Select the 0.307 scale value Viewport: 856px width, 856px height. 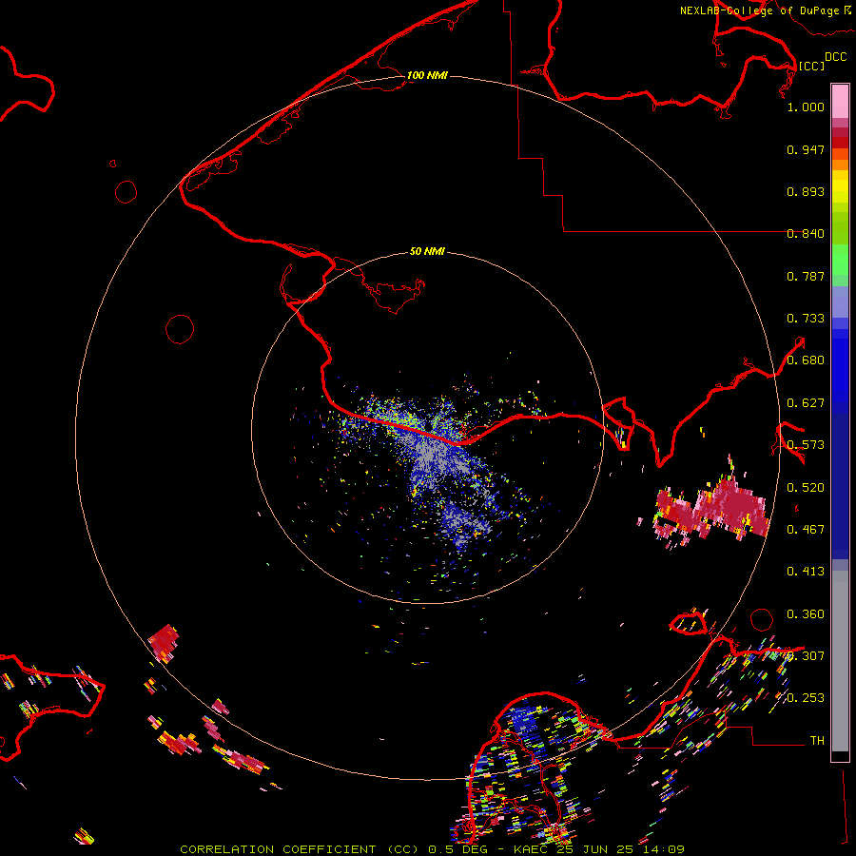click(x=806, y=656)
